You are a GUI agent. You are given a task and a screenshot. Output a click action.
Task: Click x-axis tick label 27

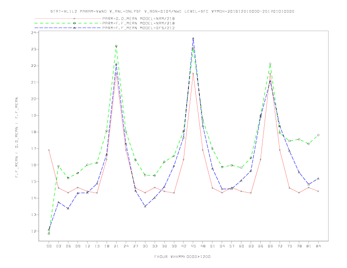135,246
